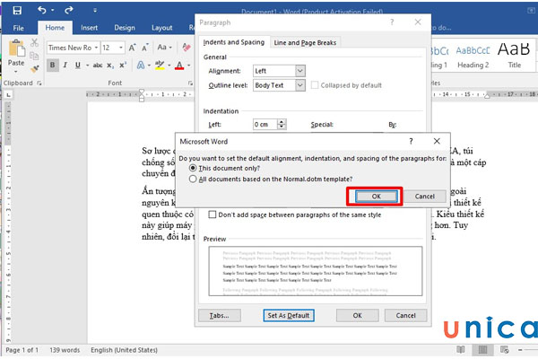The height and width of the screenshot is (359, 538).
Task: Click the Strikethrough abc icon
Action: coord(97,66)
